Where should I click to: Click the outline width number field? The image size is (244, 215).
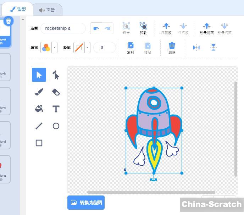coord(104,48)
